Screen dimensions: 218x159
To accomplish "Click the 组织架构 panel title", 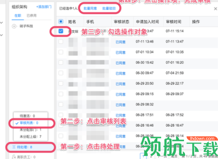I will tap(19, 7).
